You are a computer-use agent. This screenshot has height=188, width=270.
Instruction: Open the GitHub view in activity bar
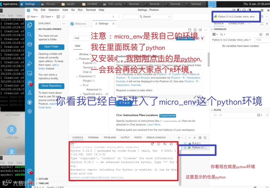(29, 102)
